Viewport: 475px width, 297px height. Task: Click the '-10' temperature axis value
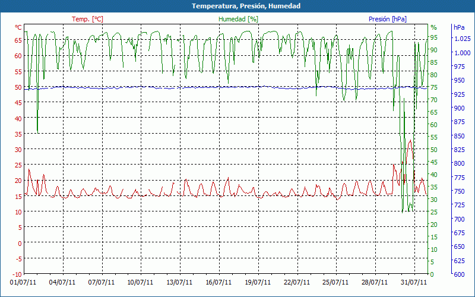tap(17, 274)
